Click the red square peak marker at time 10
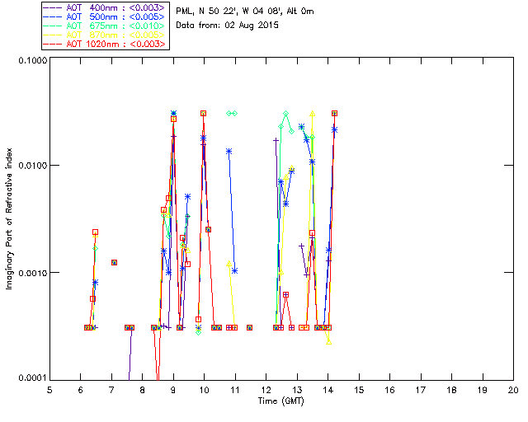This screenshot has height=422, width=528. (204, 113)
